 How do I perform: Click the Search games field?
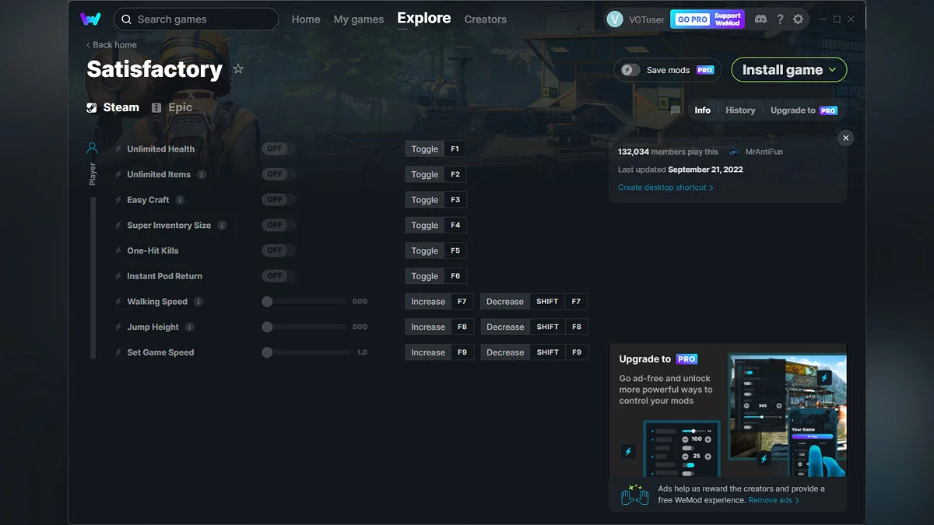coord(196,19)
